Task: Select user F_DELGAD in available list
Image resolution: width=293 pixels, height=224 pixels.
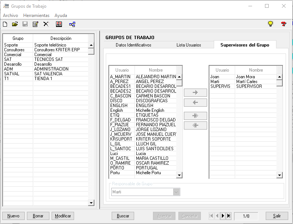Action: click(143, 120)
